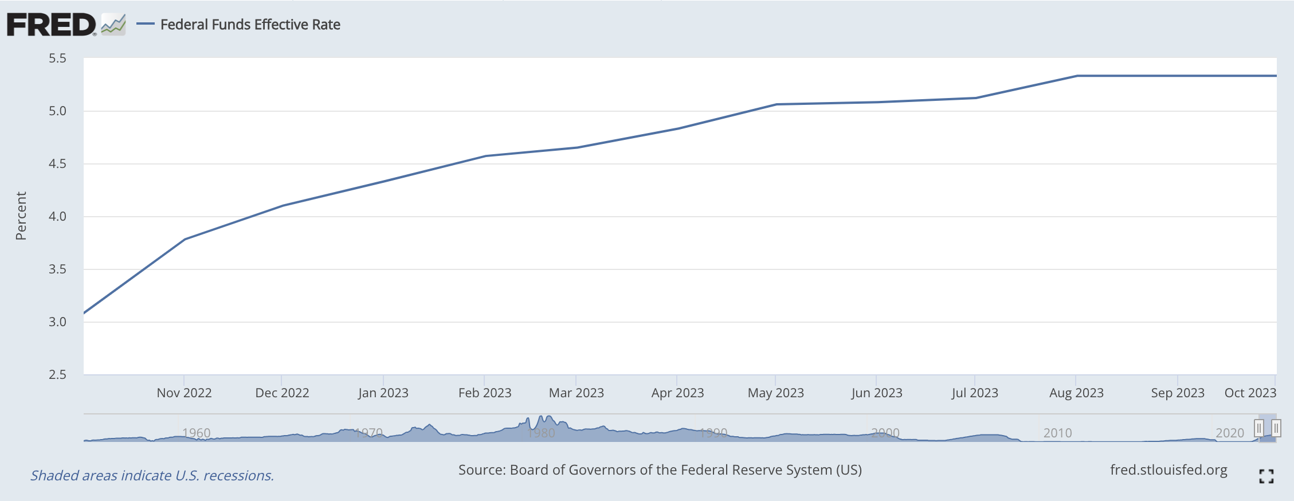Select 2010 in the timeline navigator
The width and height of the screenshot is (1294, 501).
click(1057, 433)
